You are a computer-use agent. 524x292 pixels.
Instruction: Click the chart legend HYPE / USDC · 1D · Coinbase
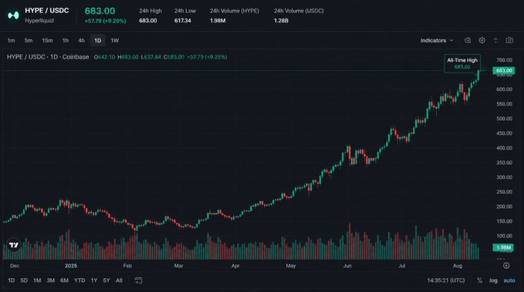[x=48, y=57]
